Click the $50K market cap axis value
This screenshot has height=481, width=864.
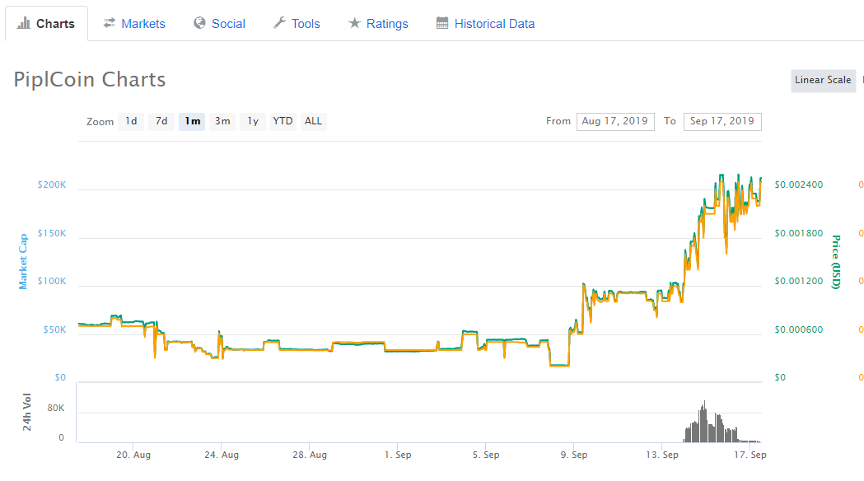[54, 329]
